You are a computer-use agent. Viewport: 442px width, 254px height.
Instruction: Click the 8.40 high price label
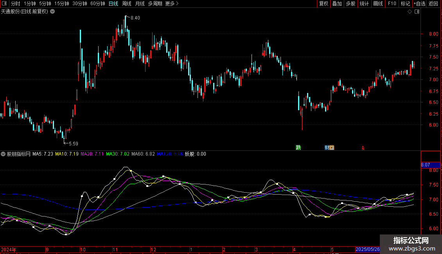coord(135,18)
